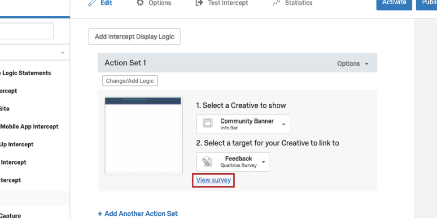The height and width of the screenshot is (218, 437).
Task: Follow the View survey link
Action: pyautogui.click(x=214, y=180)
